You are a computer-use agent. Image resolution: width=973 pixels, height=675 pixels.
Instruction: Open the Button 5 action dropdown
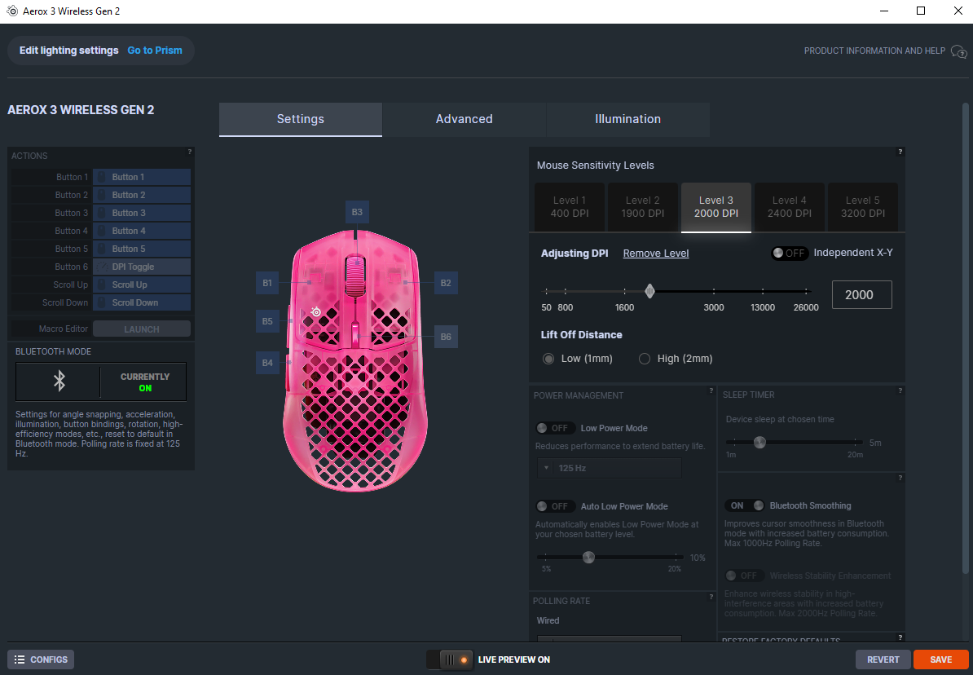(142, 249)
